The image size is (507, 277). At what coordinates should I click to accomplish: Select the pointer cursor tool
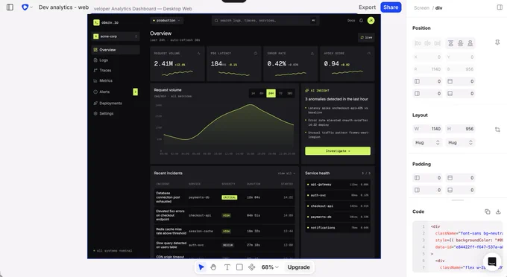(201, 267)
